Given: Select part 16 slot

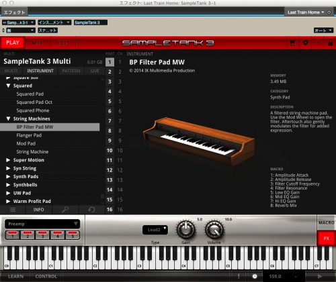Looking at the screenshot, I should point(110,210).
